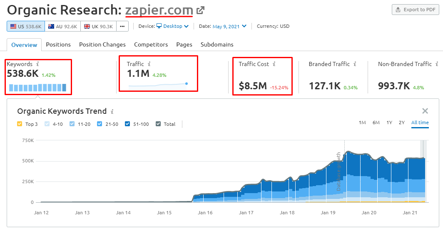Screen dimensions: 443x228
Task: Open more countries ellipsis button
Action: coord(122,27)
